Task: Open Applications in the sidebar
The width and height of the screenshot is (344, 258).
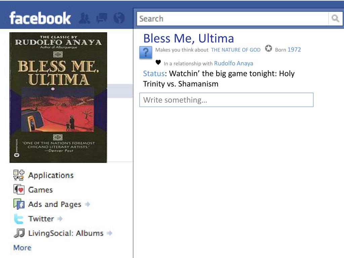Action: click(x=51, y=175)
